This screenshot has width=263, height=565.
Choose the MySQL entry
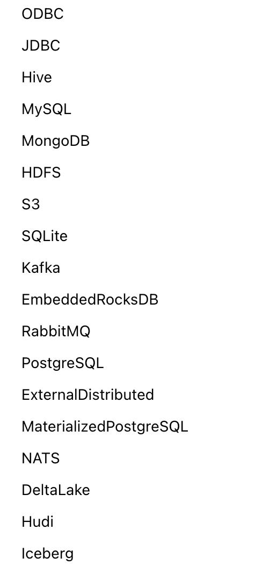(x=46, y=109)
